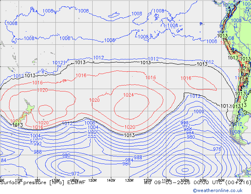Image resolution: width=251 pixels, height=194 pixels.
Task: Click the 1024 high pressure label
Action: pyautogui.click(x=128, y=95)
